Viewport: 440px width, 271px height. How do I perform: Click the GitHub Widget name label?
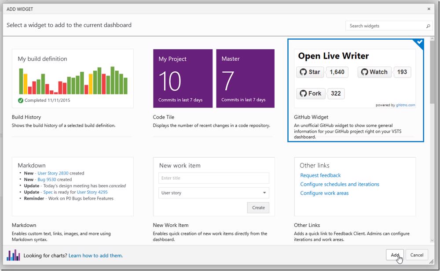[x=311, y=117]
